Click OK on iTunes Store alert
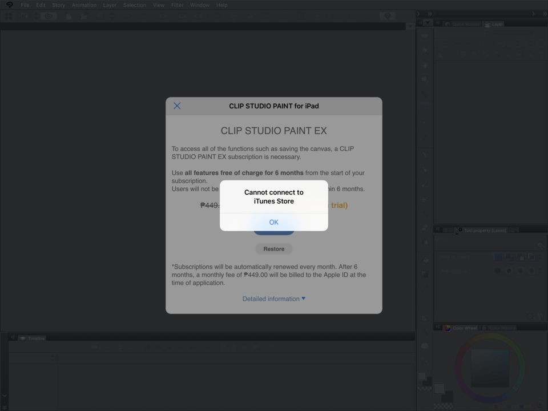 pyautogui.click(x=273, y=222)
